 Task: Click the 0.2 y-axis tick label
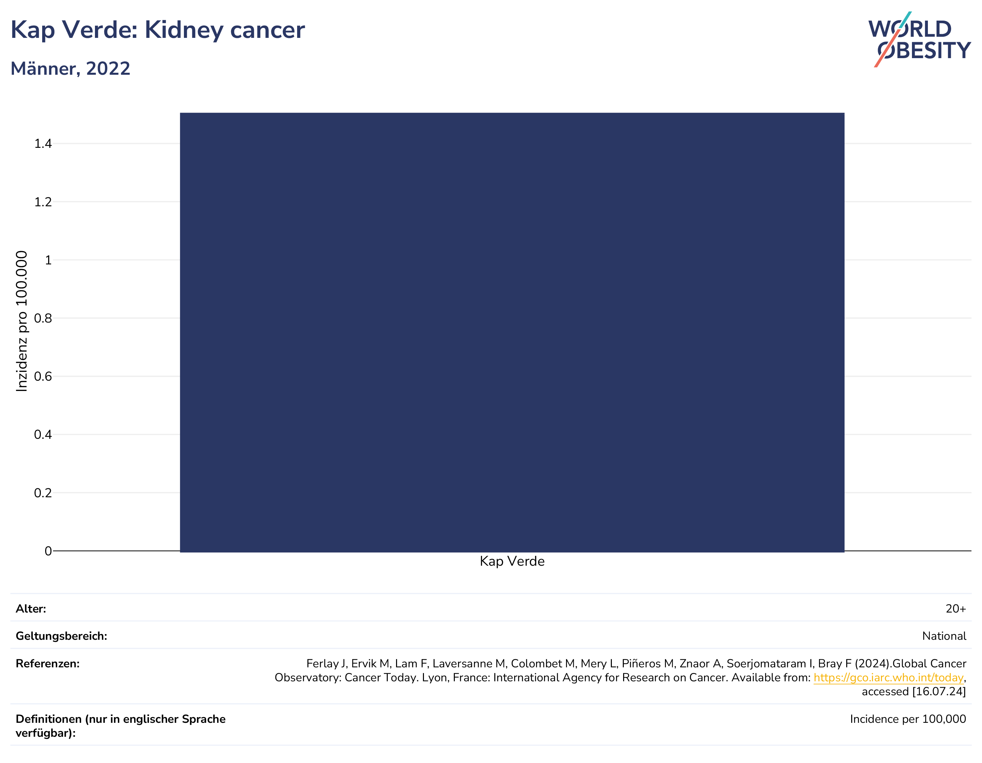tap(43, 493)
